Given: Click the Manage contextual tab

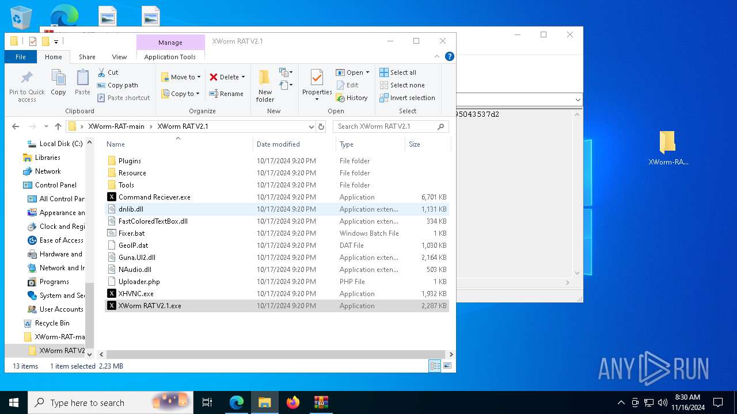Looking at the screenshot, I should (x=170, y=43).
